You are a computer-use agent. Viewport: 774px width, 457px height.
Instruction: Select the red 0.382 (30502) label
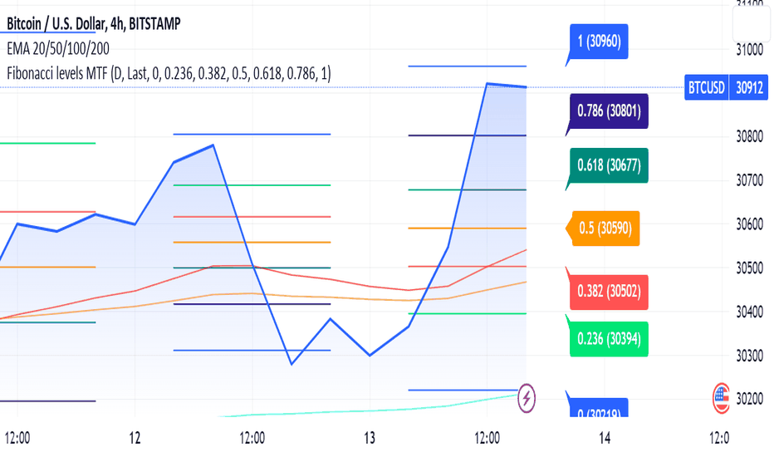609,292
